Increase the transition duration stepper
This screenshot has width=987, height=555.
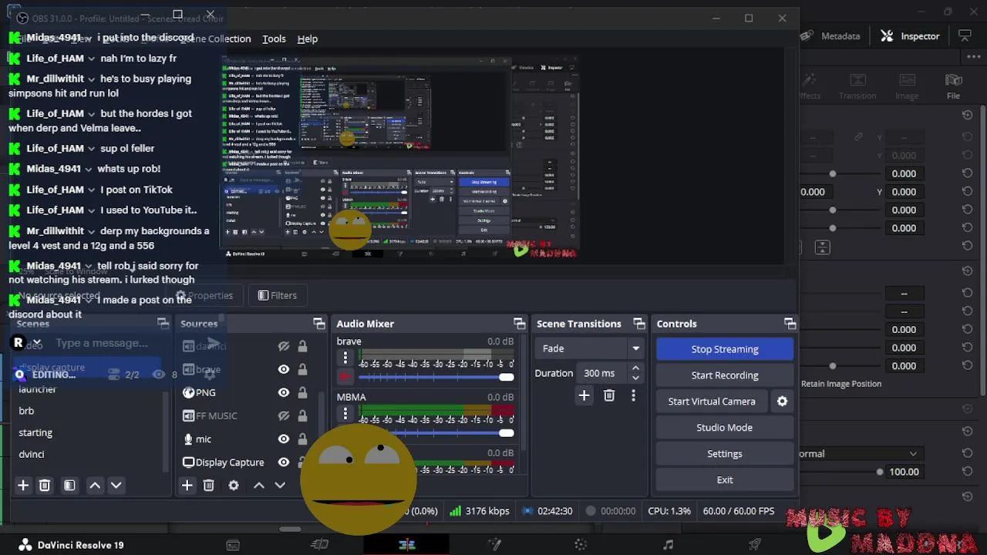(x=635, y=368)
